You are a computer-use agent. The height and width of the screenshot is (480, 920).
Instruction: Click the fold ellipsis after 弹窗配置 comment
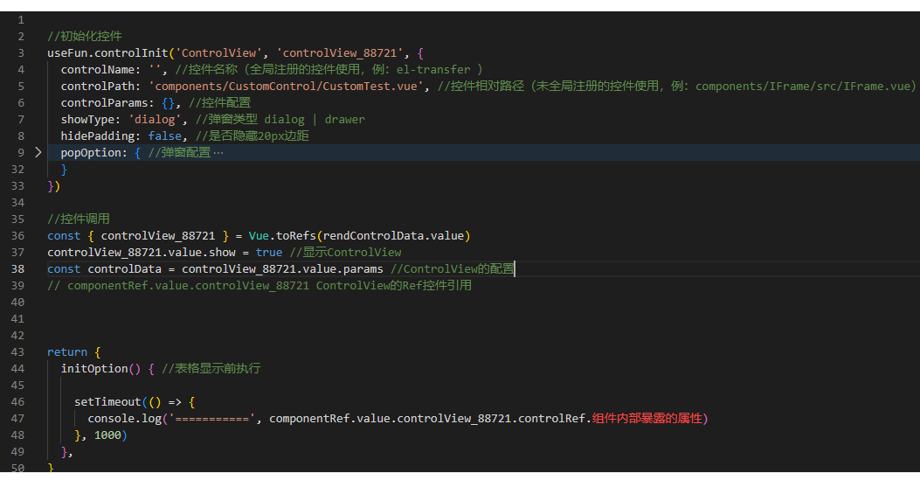coord(218,152)
